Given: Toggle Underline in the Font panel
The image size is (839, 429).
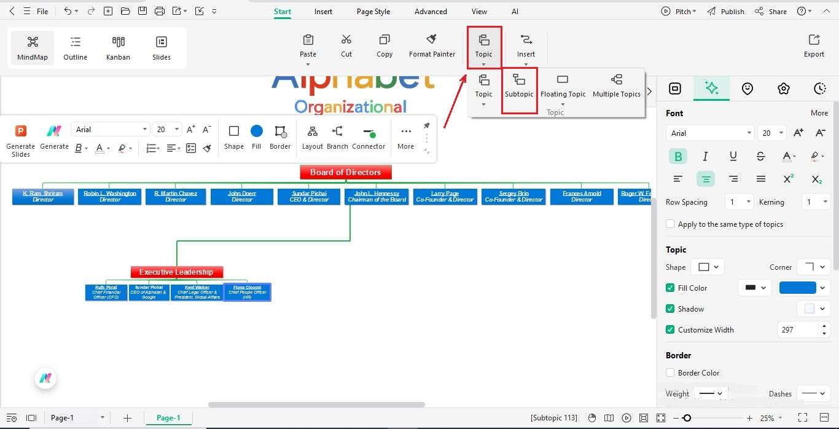Looking at the screenshot, I should pos(733,157).
